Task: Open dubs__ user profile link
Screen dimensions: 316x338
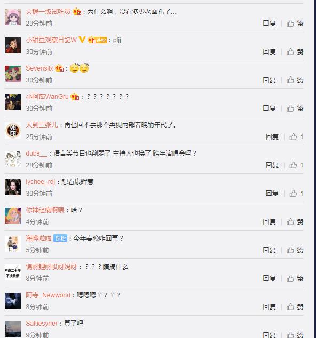Action: [x=36, y=153]
